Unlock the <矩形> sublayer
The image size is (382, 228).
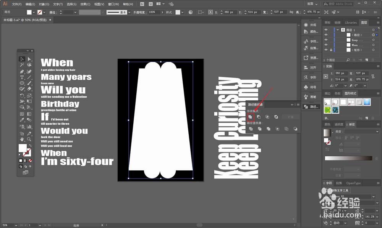331,50
